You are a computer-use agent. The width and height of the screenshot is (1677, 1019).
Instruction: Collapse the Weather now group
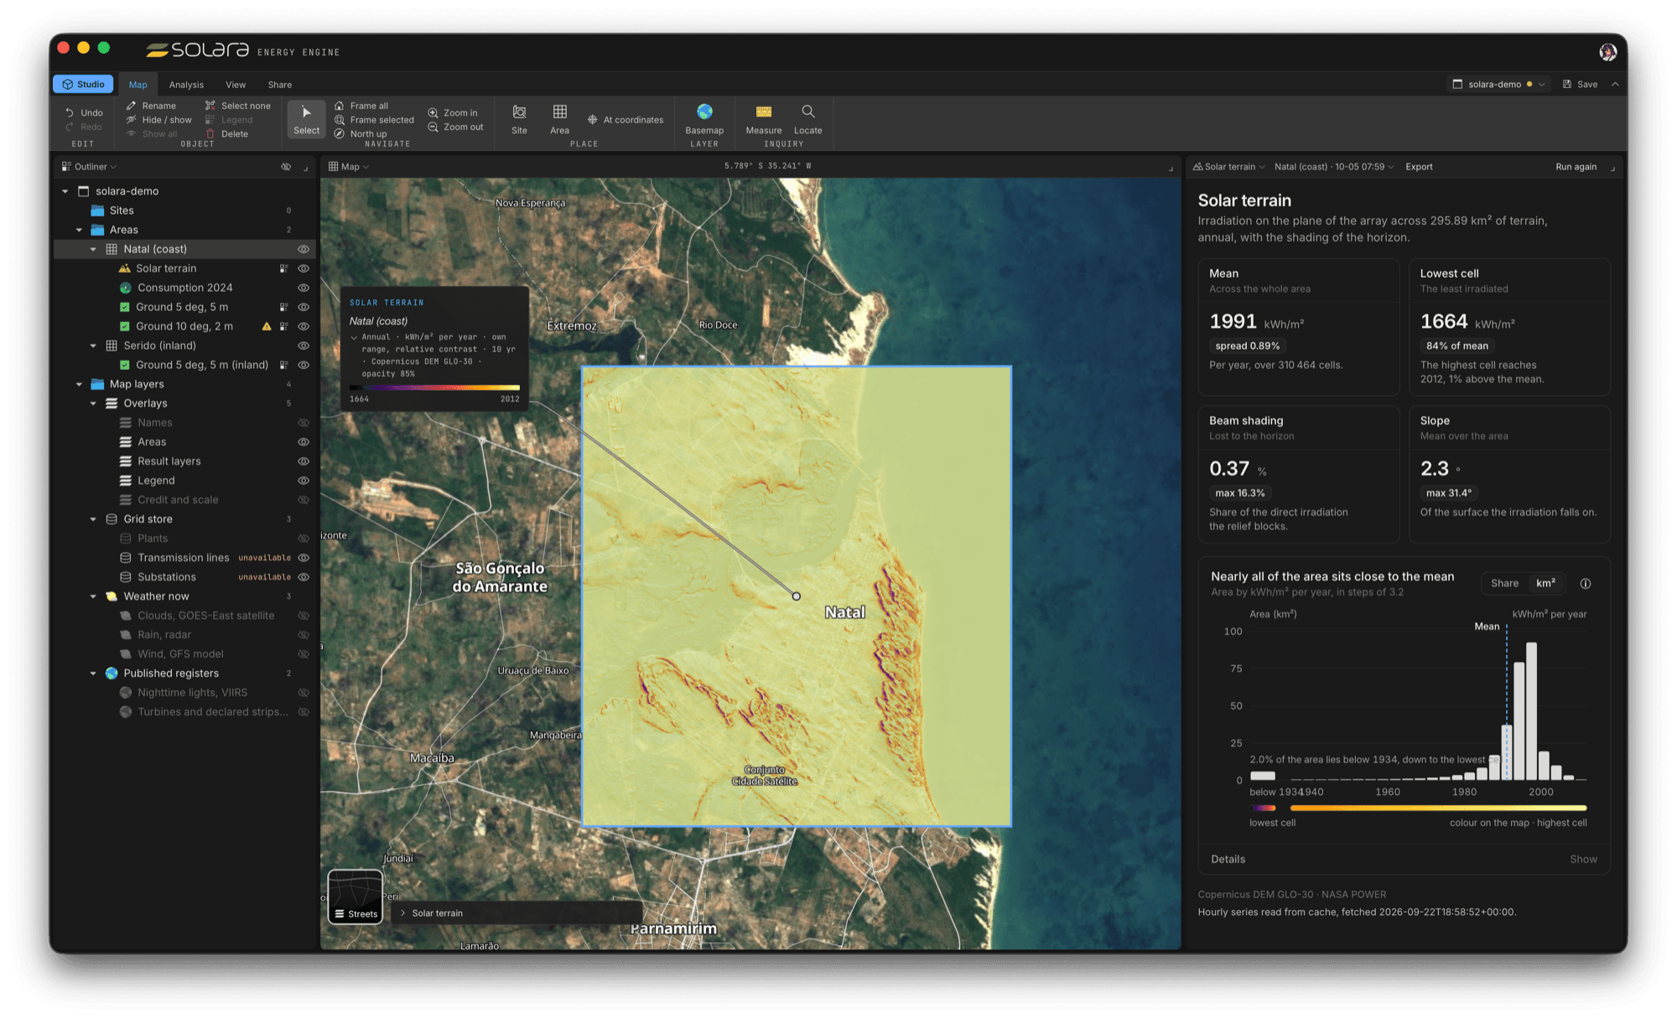click(93, 596)
